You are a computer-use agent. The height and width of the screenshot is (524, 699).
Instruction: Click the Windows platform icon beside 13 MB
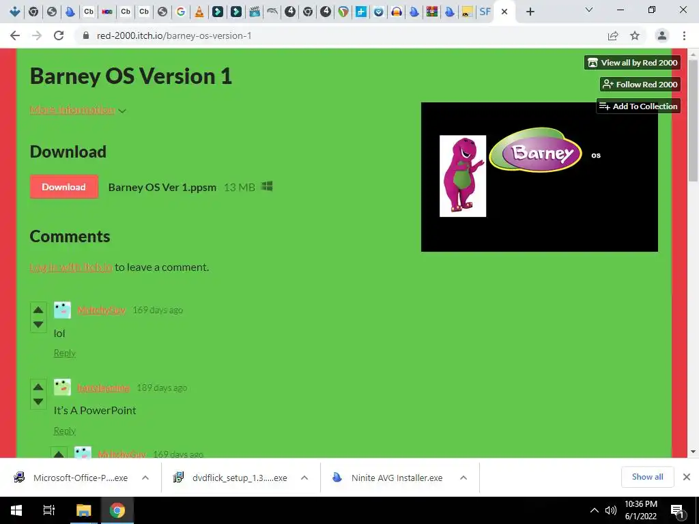267,186
